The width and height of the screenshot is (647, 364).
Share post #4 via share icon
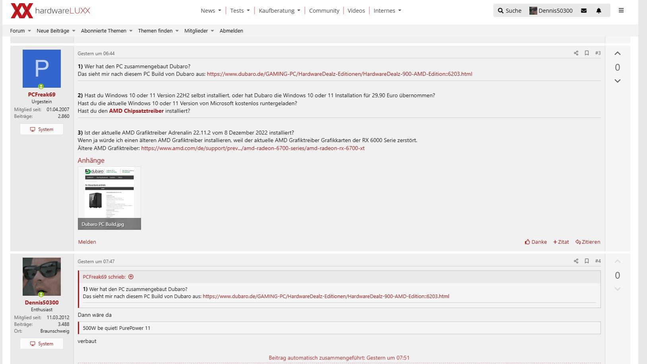[576, 261]
